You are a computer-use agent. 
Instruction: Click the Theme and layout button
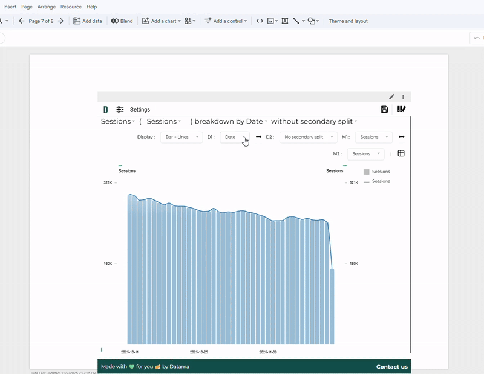click(x=348, y=21)
